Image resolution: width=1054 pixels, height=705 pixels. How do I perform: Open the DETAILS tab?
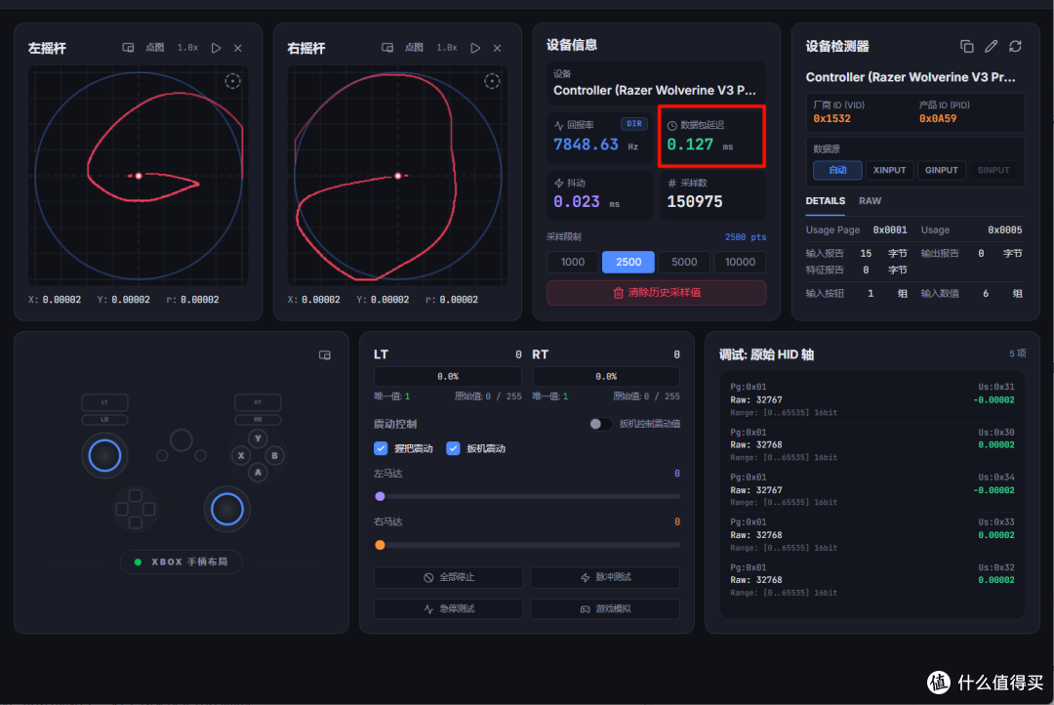826,201
